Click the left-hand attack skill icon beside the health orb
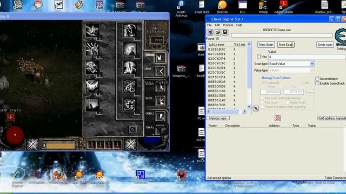The width and height of the screenshot is (346, 194). 32,144
